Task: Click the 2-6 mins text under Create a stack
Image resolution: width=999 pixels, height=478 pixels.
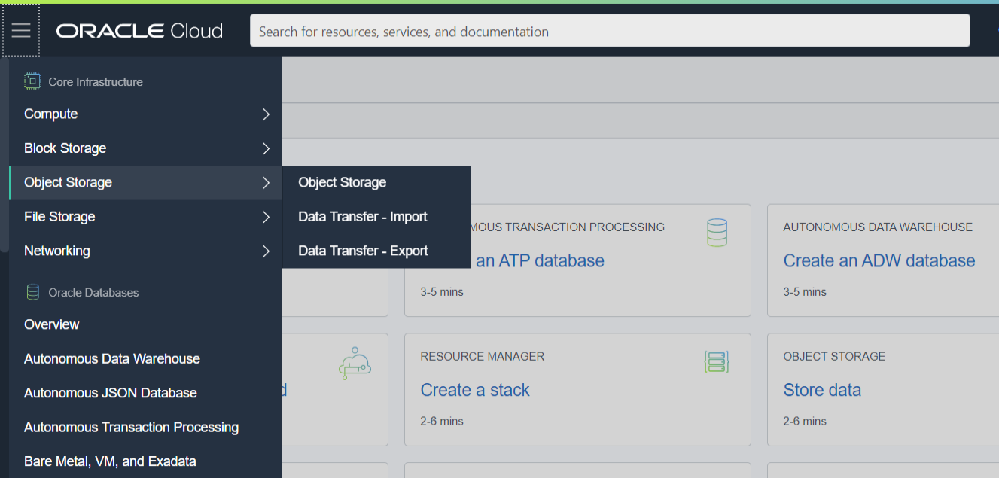Action: 442,421
